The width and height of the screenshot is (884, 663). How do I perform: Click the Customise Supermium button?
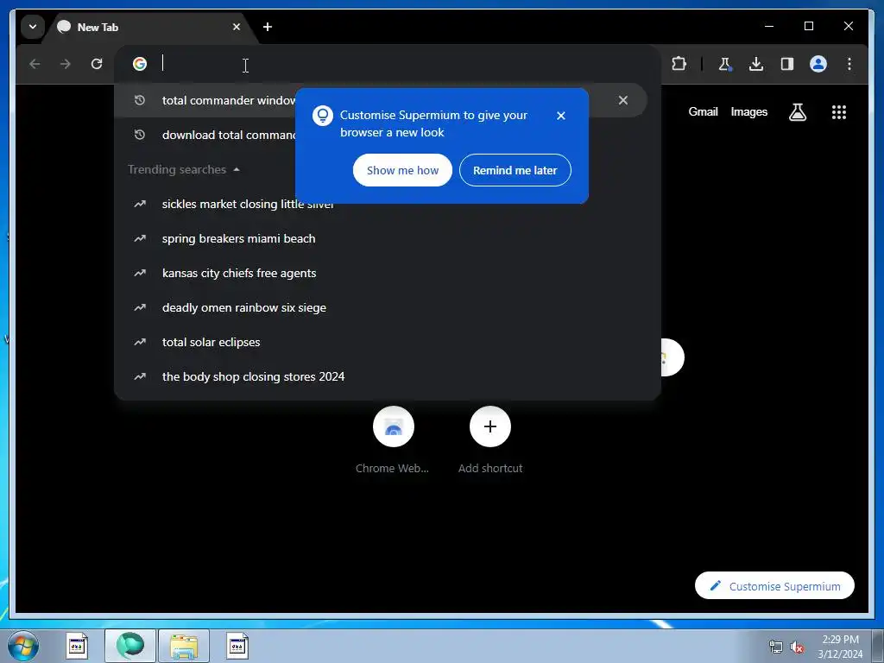point(774,586)
